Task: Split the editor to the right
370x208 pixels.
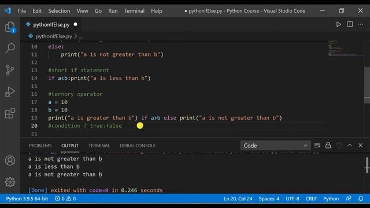Action: coord(350,24)
